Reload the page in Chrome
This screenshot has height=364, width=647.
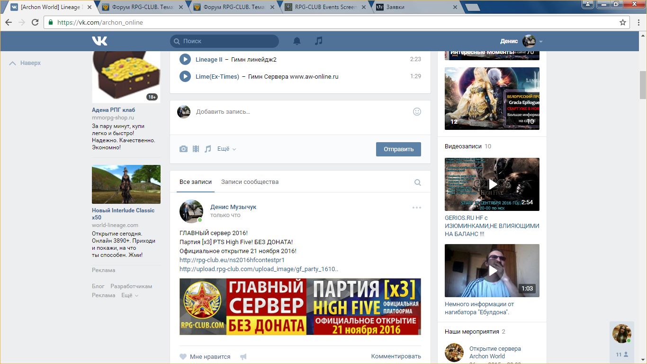coord(35,22)
